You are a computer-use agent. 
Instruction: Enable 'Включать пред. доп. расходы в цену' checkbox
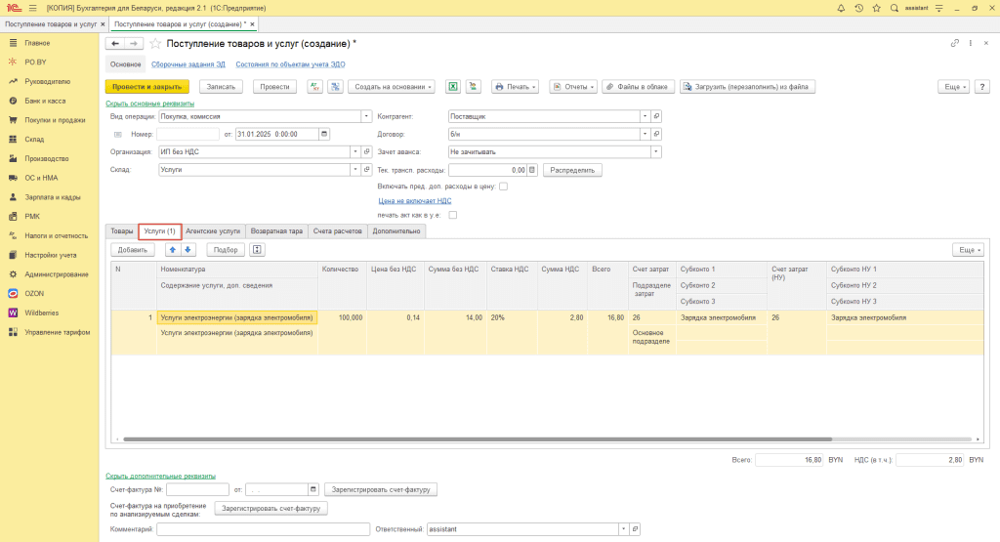pyautogui.click(x=503, y=186)
